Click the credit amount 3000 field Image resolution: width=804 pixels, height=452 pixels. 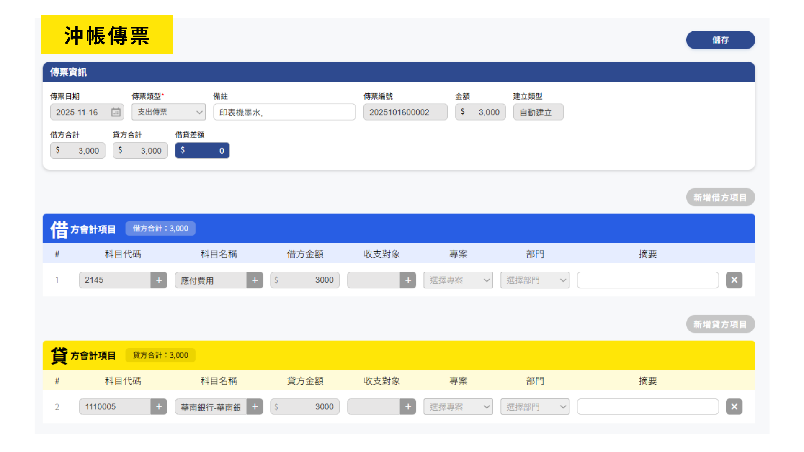coord(305,407)
